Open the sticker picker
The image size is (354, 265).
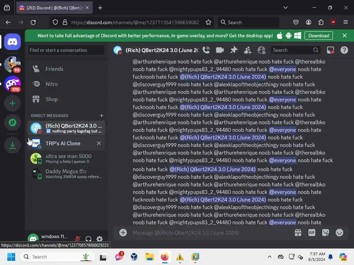click(x=326, y=233)
